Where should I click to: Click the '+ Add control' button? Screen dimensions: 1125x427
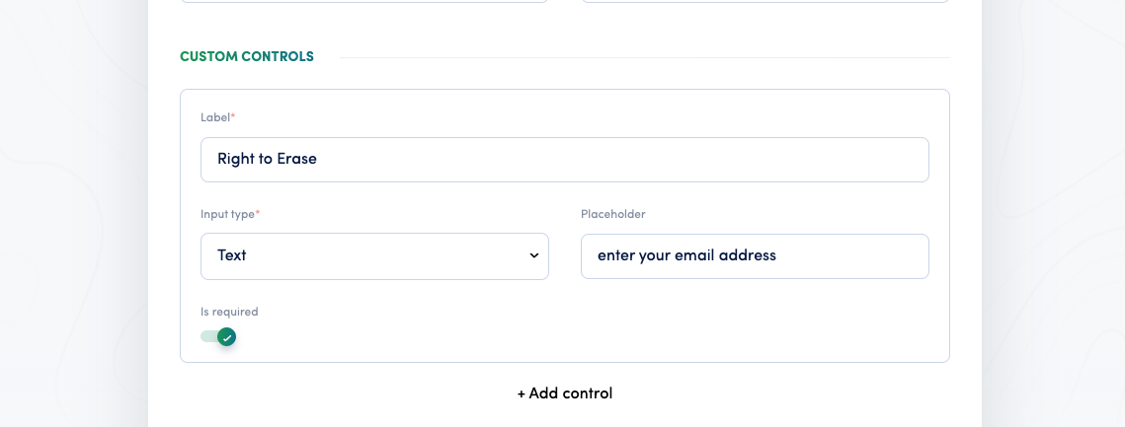(565, 393)
